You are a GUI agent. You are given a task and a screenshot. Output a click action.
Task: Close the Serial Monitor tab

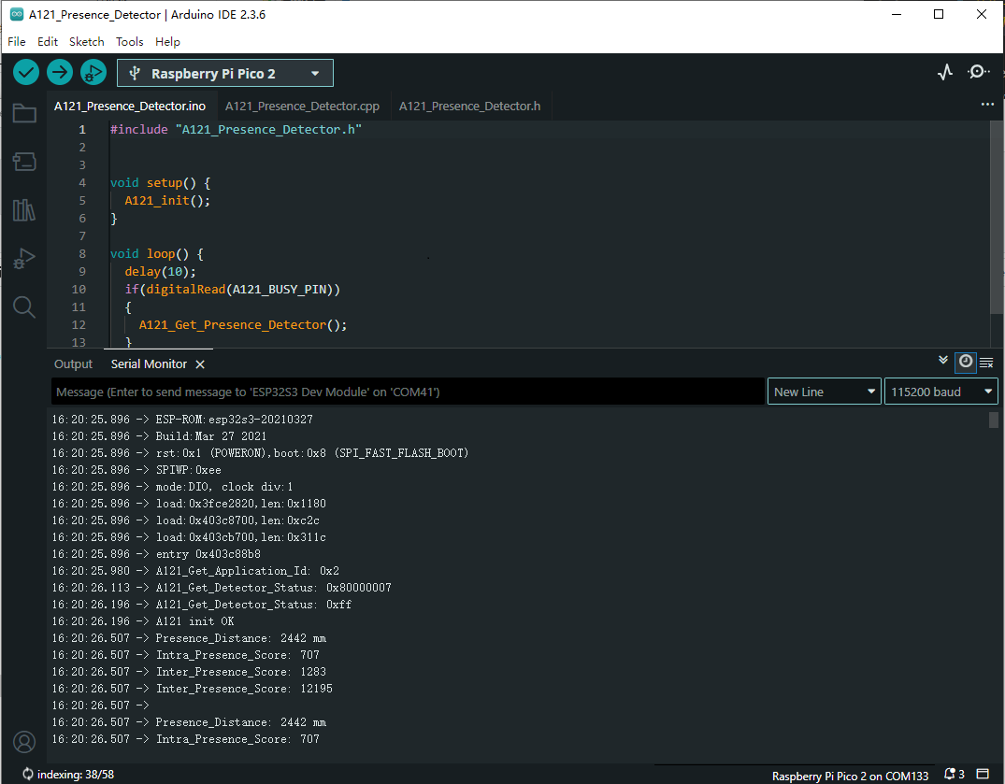point(200,364)
